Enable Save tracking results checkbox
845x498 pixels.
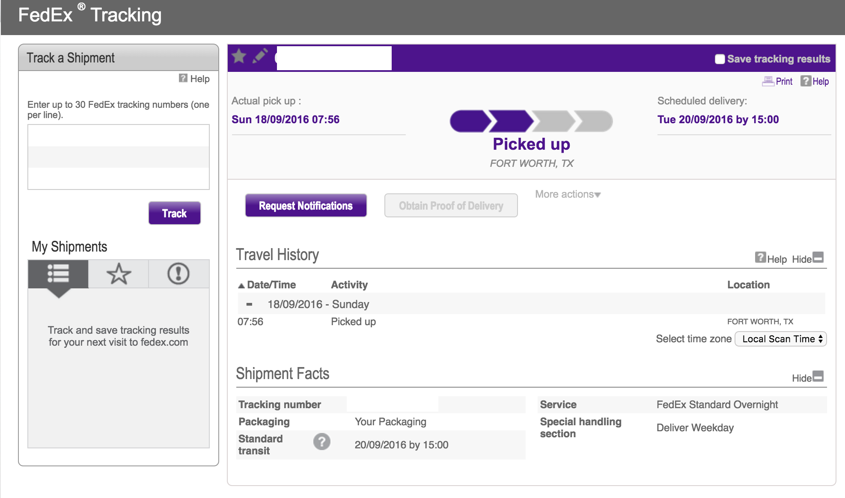point(720,59)
